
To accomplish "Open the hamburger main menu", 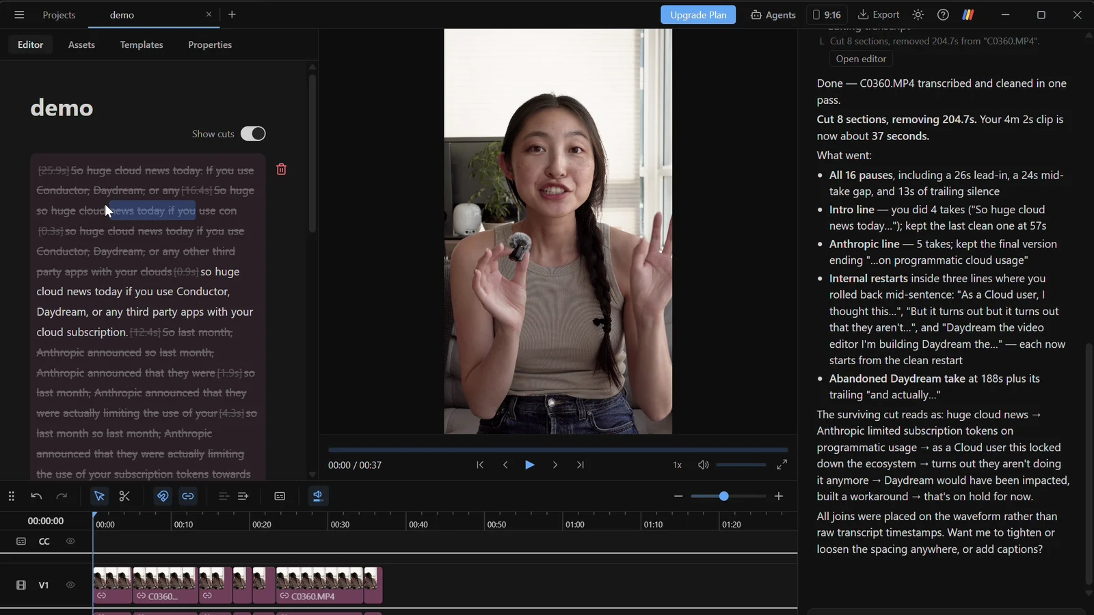I will (19, 14).
